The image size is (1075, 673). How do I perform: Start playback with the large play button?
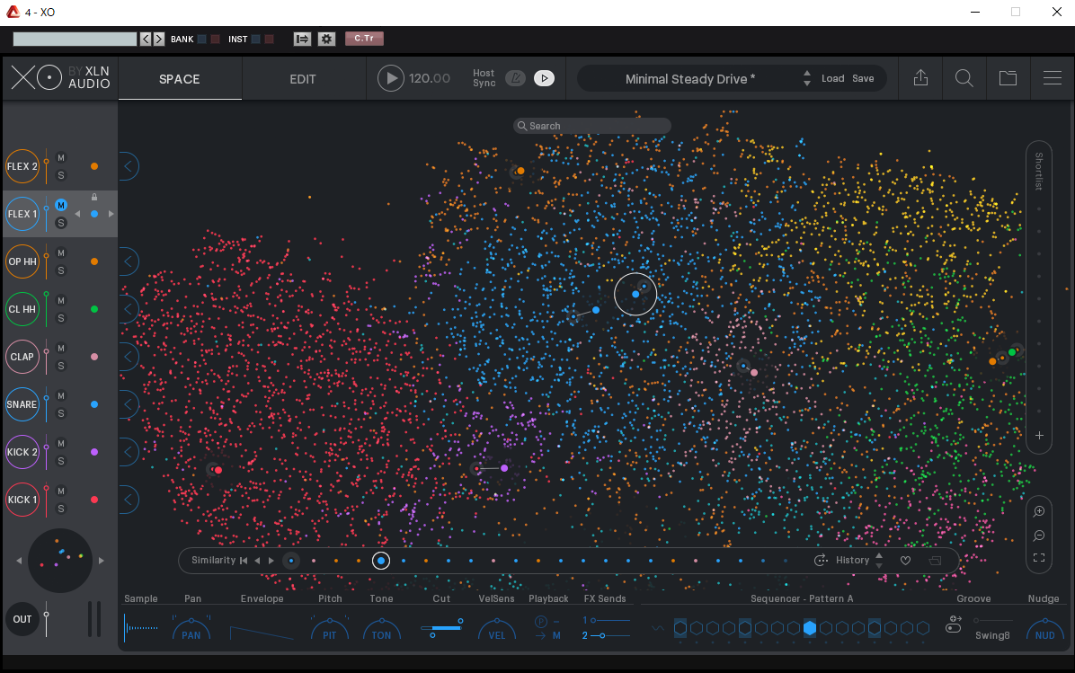tap(391, 78)
